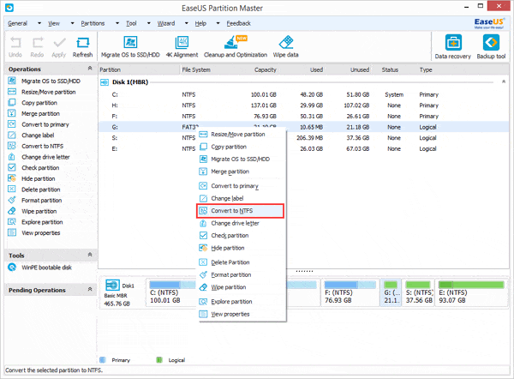The image size is (514, 379).
Task: Choose Merge partition in Operations sidebar
Action: (40, 113)
